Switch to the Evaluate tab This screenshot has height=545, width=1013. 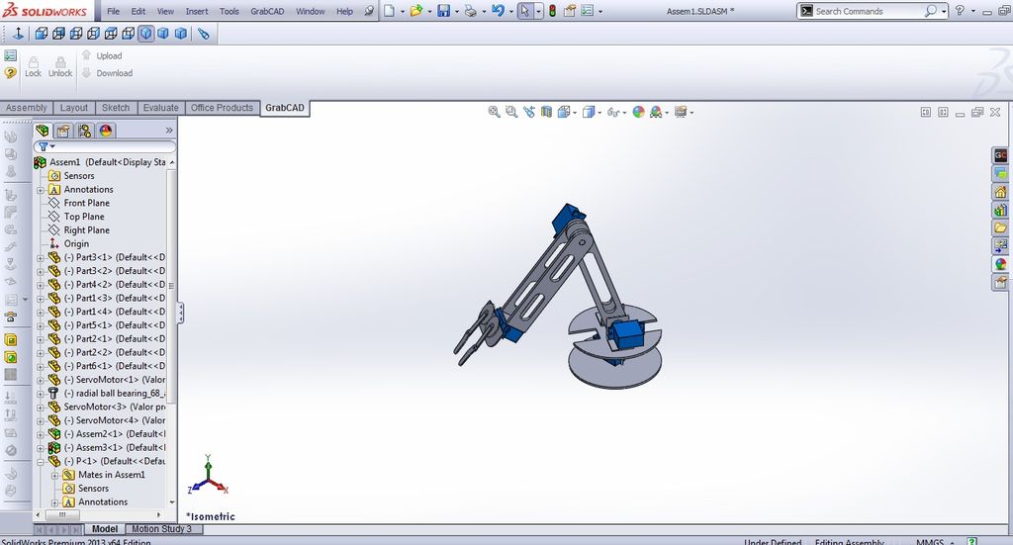tap(160, 108)
